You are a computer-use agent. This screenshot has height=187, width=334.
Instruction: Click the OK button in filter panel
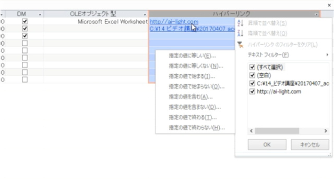point(267,144)
